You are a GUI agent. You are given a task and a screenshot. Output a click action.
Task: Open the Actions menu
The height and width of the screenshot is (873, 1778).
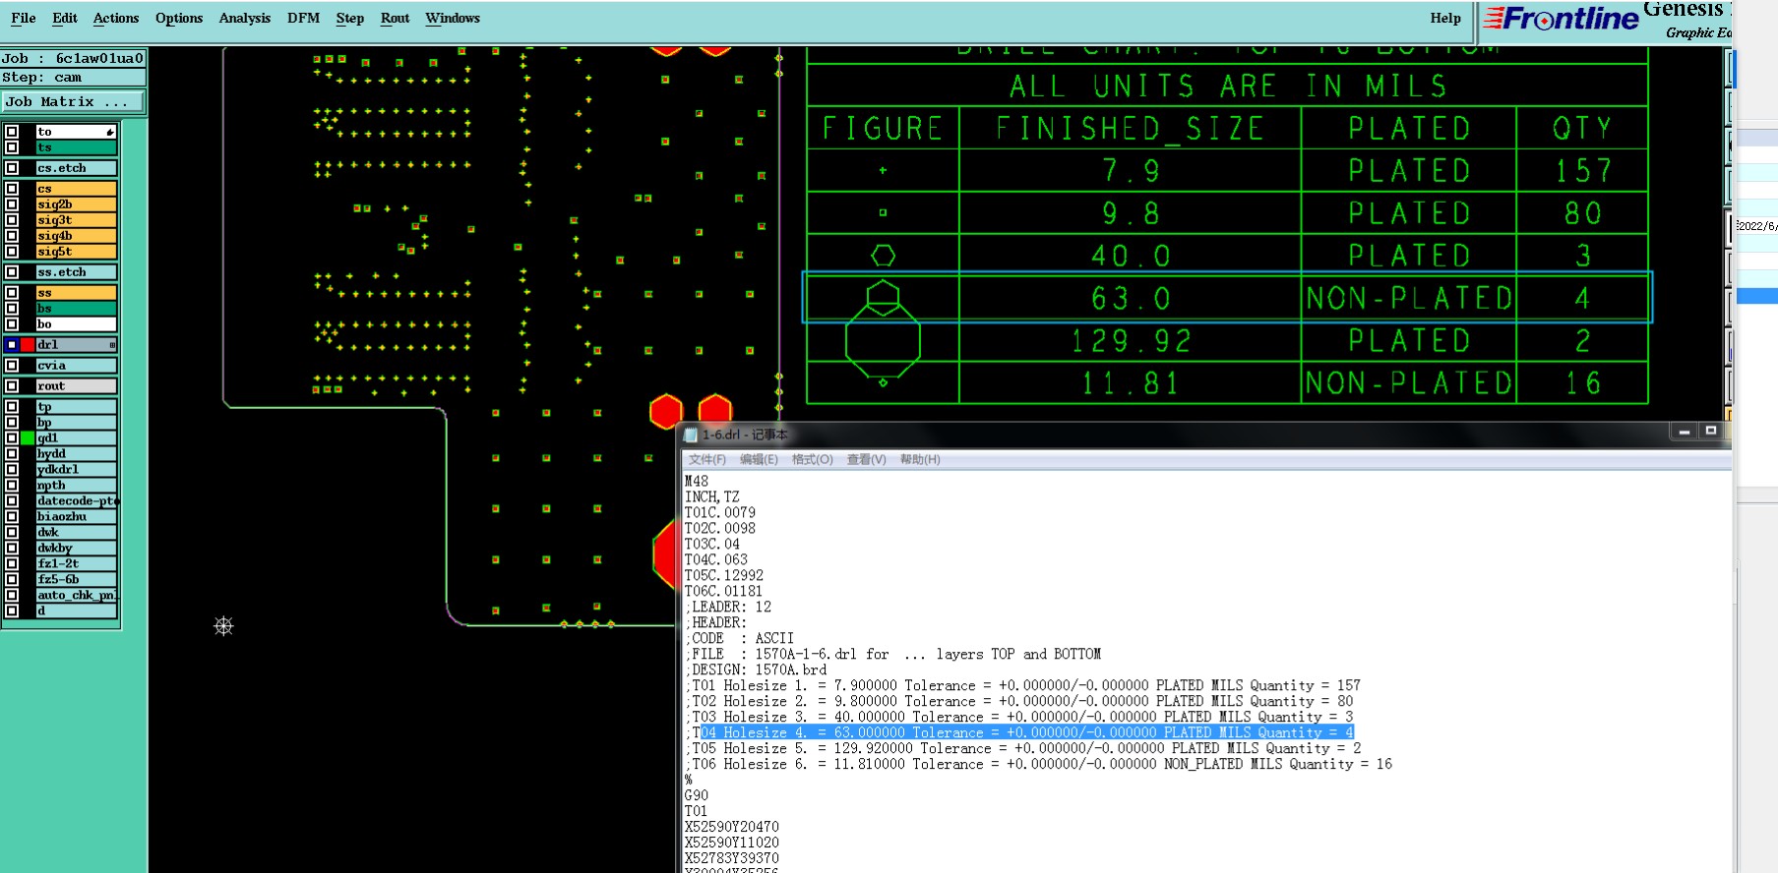coord(116,18)
